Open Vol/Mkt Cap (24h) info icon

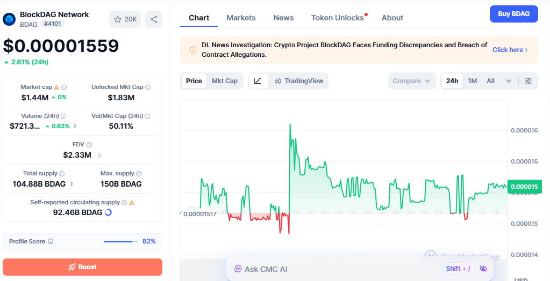tap(148, 116)
